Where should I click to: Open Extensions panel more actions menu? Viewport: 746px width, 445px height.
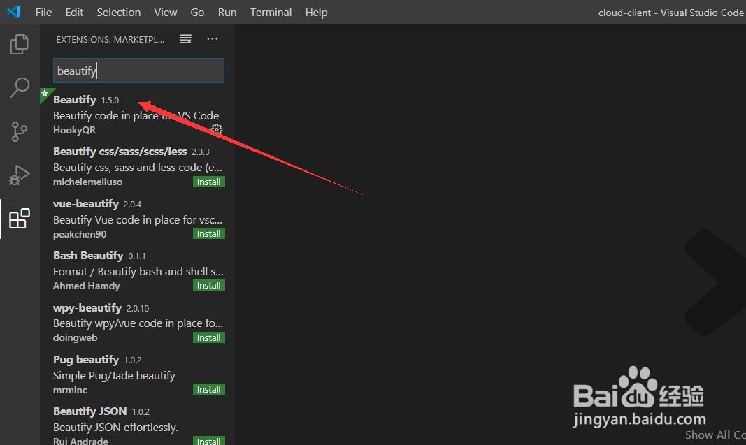click(x=212, y=39)
